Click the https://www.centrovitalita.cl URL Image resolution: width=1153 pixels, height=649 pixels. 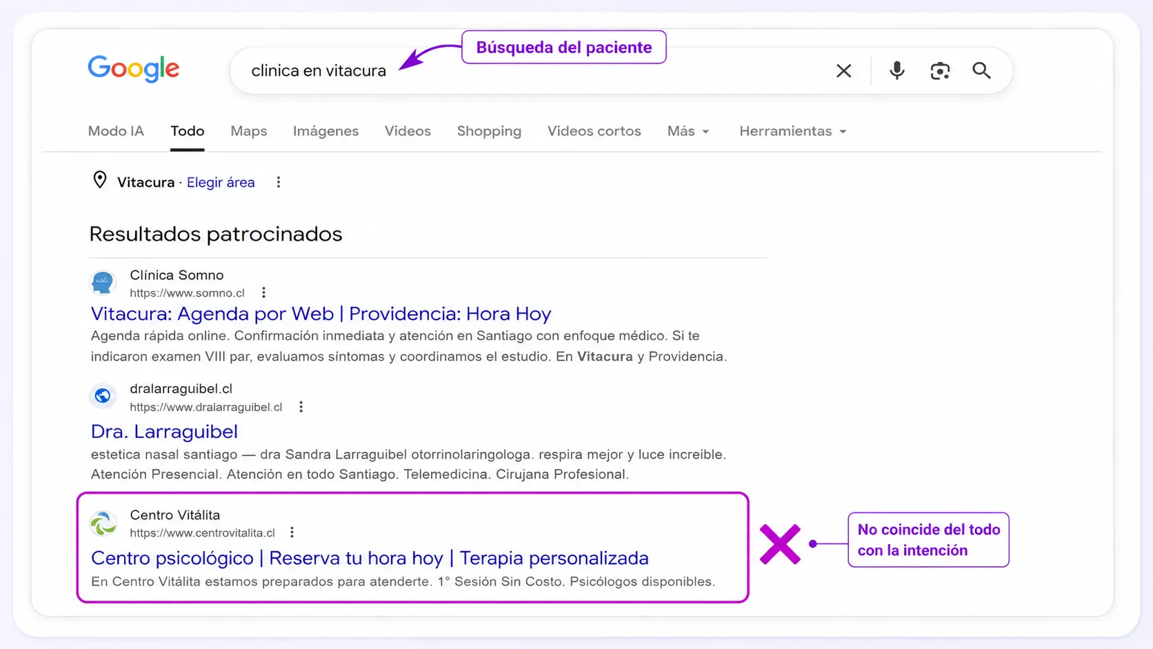point(202,533)
